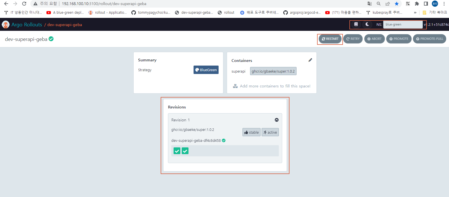Click 'Revision 1' header text
The height and width of the screenshot is (197, 449).
tap(181, 120)
